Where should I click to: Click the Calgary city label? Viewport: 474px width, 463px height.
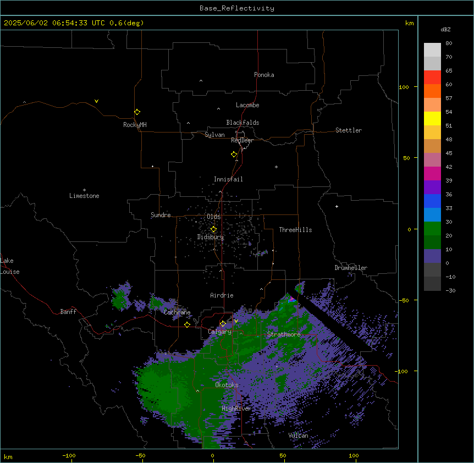click(x=220, y=332)
